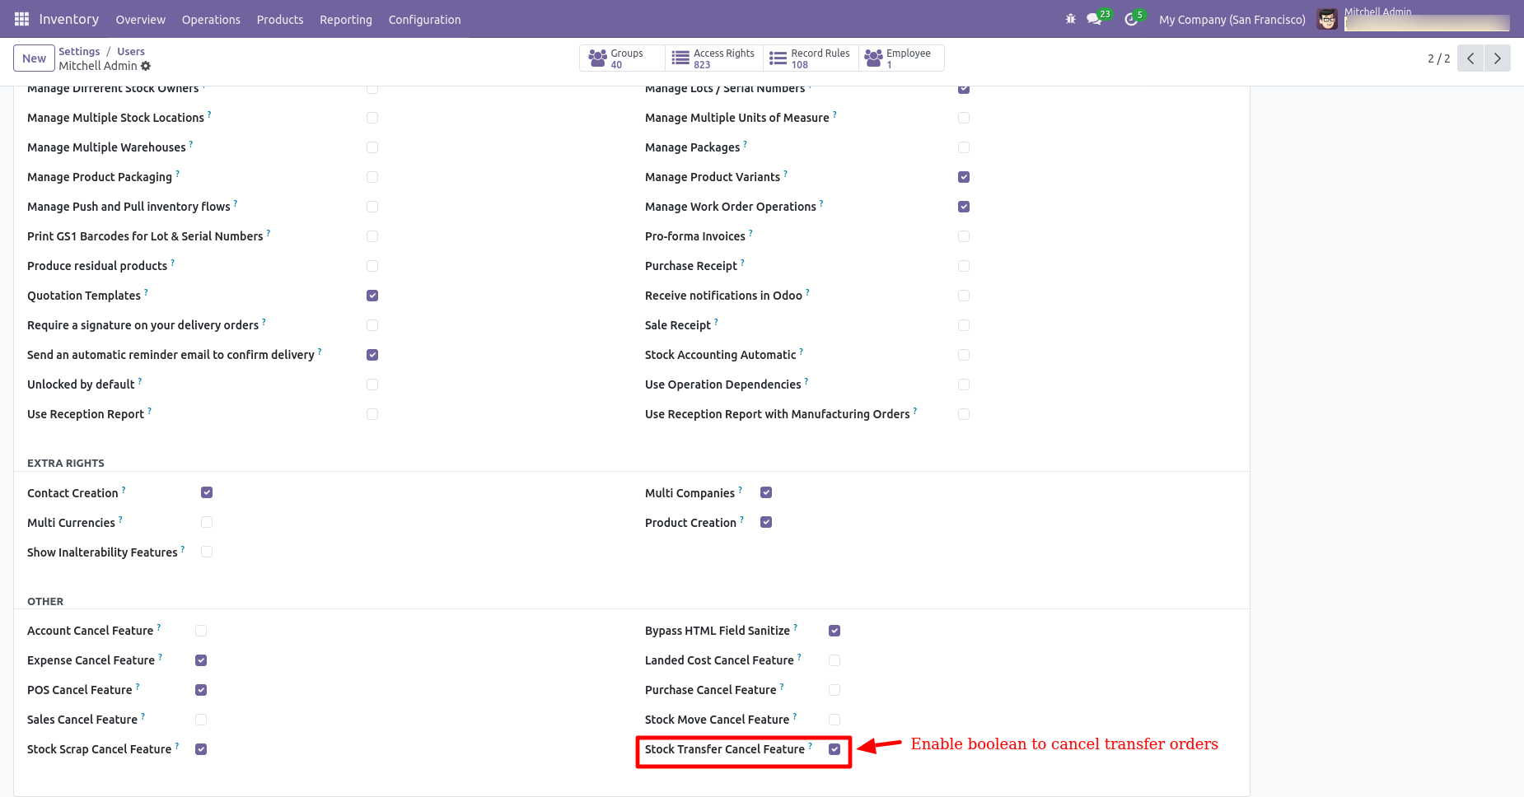Image resolution: width=1524 pixels, height=797 pixels.
Task: Uncheck Manage Product Variants checkbox
Action: pyautogui.click(x=964, y=177)
